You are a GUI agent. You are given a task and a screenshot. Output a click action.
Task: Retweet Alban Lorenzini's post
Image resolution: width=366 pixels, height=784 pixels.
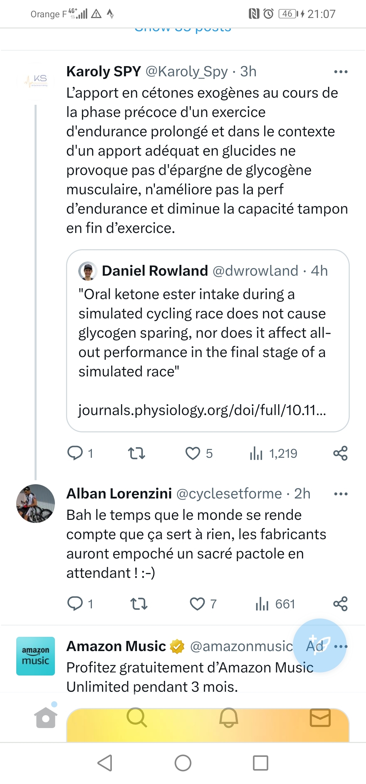[139, 604]
